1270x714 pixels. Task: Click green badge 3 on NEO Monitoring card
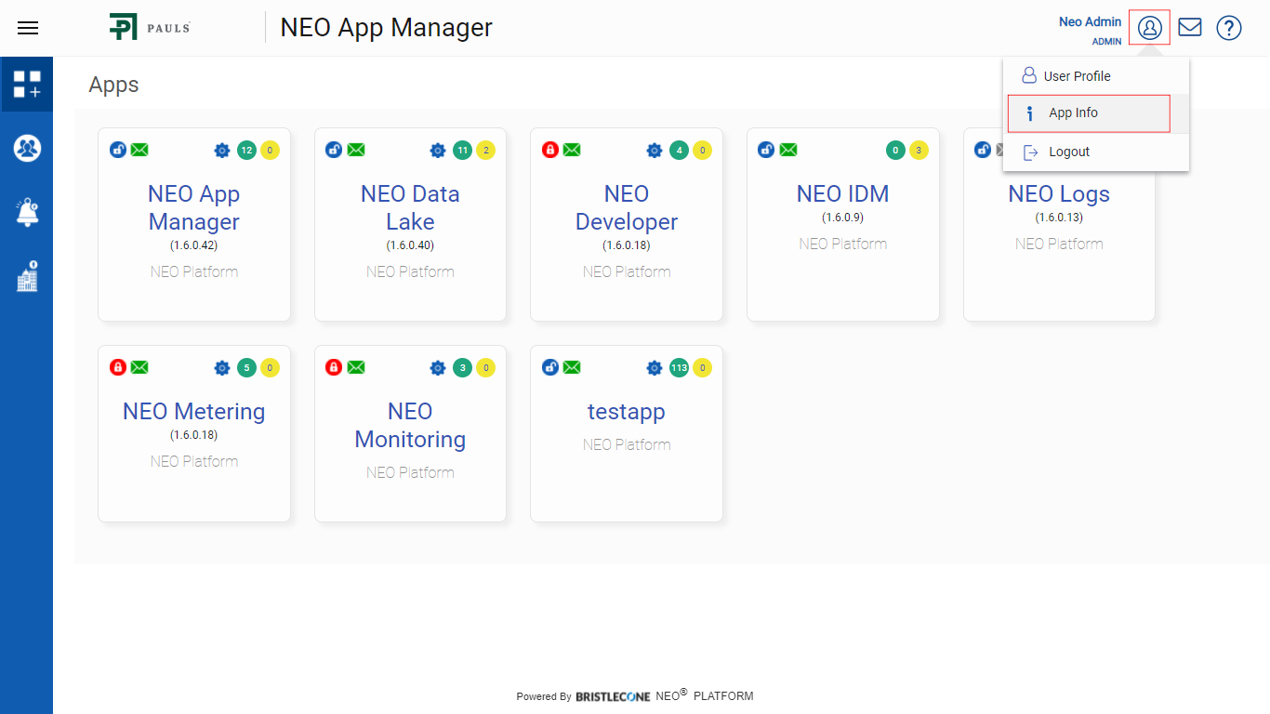(463, 367)
